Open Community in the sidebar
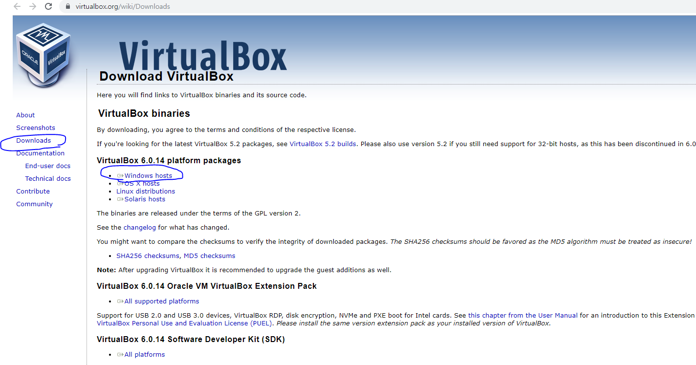Image resolution: width=696 pixels, height=365 pixels. (35, 204)
